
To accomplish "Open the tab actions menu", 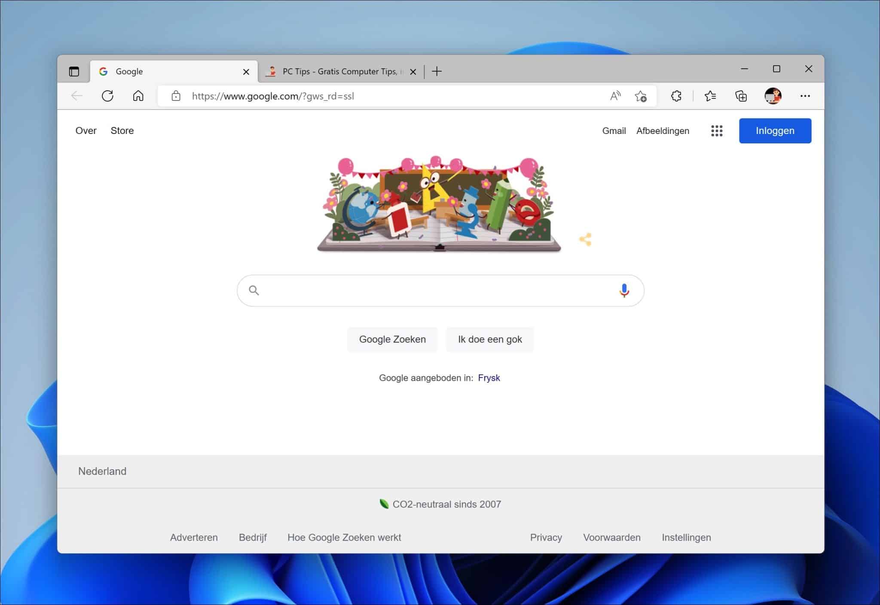I will [x=74, y=71].
